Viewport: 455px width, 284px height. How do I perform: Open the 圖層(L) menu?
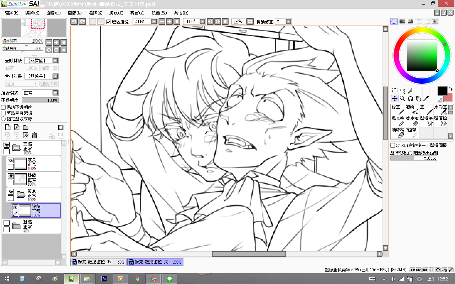click(74, 13)
